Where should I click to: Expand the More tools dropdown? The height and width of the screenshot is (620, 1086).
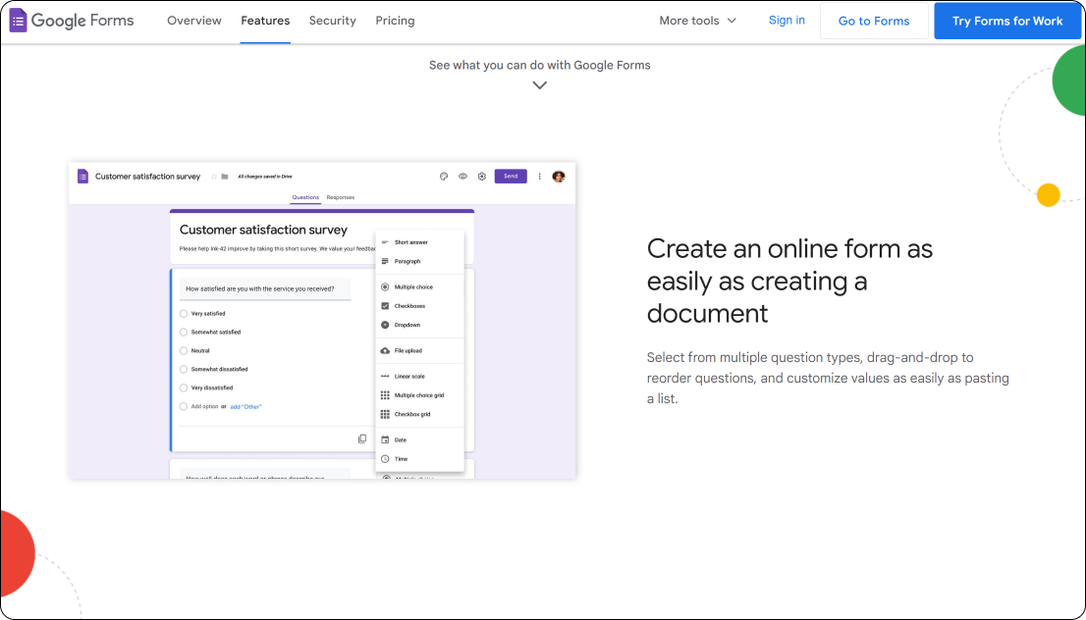[697, 21]
